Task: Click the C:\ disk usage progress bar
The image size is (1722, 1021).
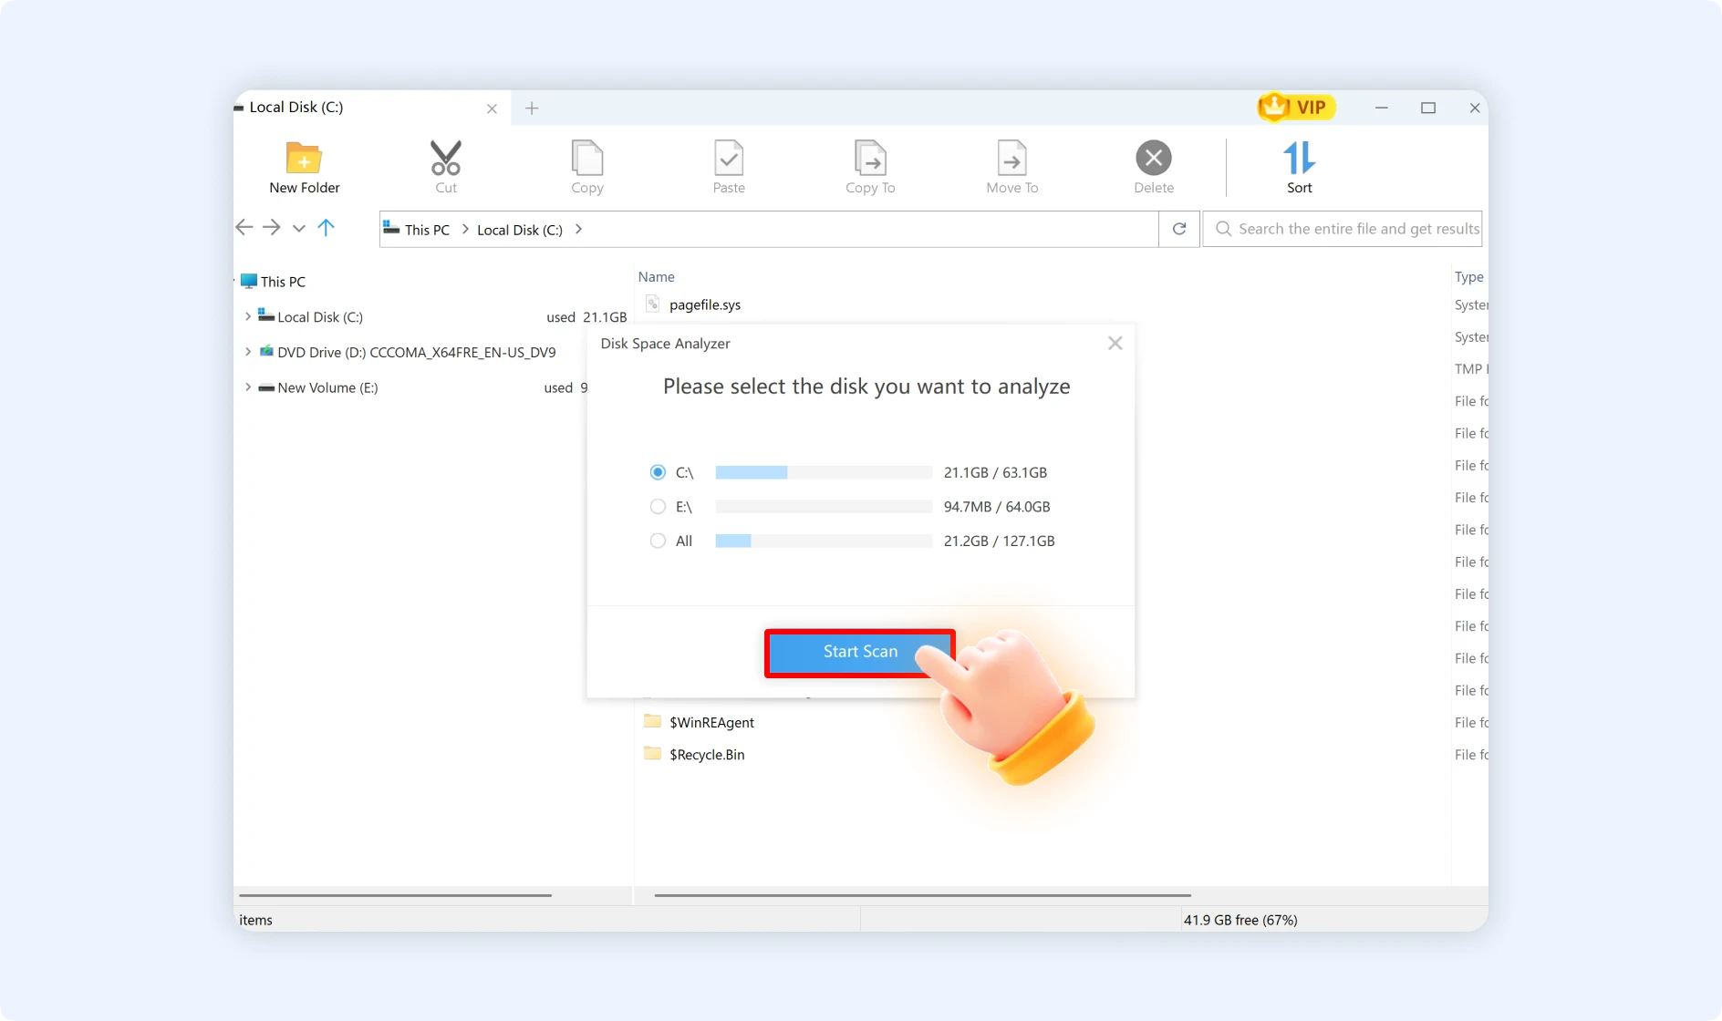Action: [821, 472]
